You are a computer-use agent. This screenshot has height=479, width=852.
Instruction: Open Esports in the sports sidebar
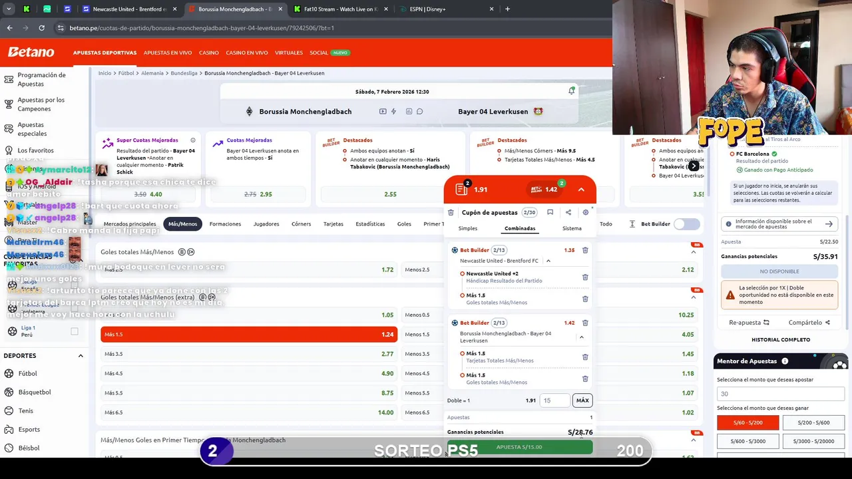click(29, 429)
